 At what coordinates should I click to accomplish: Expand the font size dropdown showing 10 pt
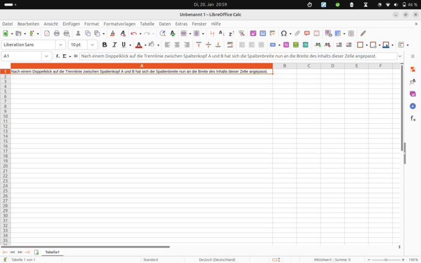(92, 44)
